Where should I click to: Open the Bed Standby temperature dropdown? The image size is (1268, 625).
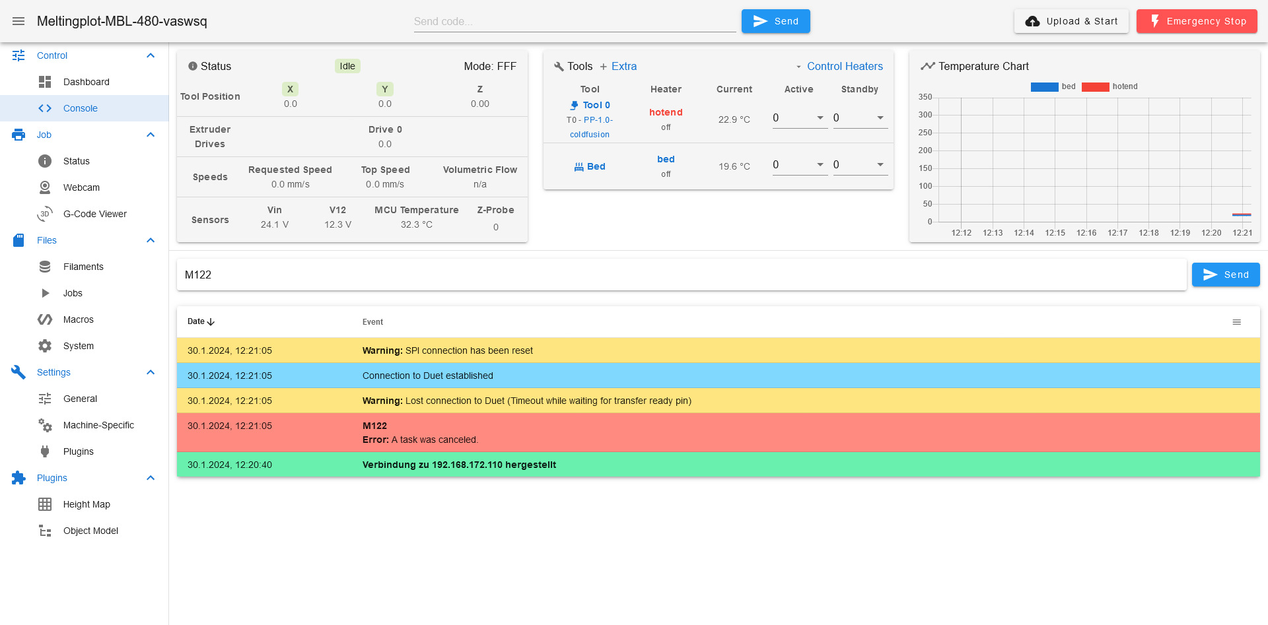880,164
